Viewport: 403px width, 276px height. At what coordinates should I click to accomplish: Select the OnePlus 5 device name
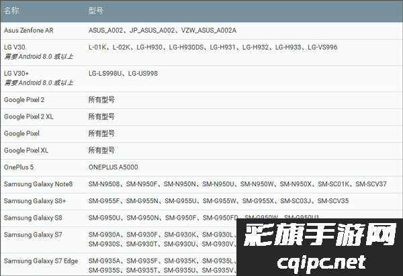(19, 167)
